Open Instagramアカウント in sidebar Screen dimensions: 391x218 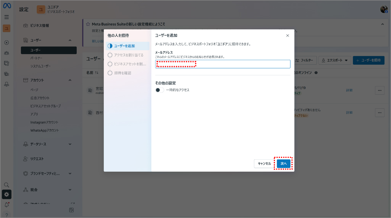coord(44,122)
